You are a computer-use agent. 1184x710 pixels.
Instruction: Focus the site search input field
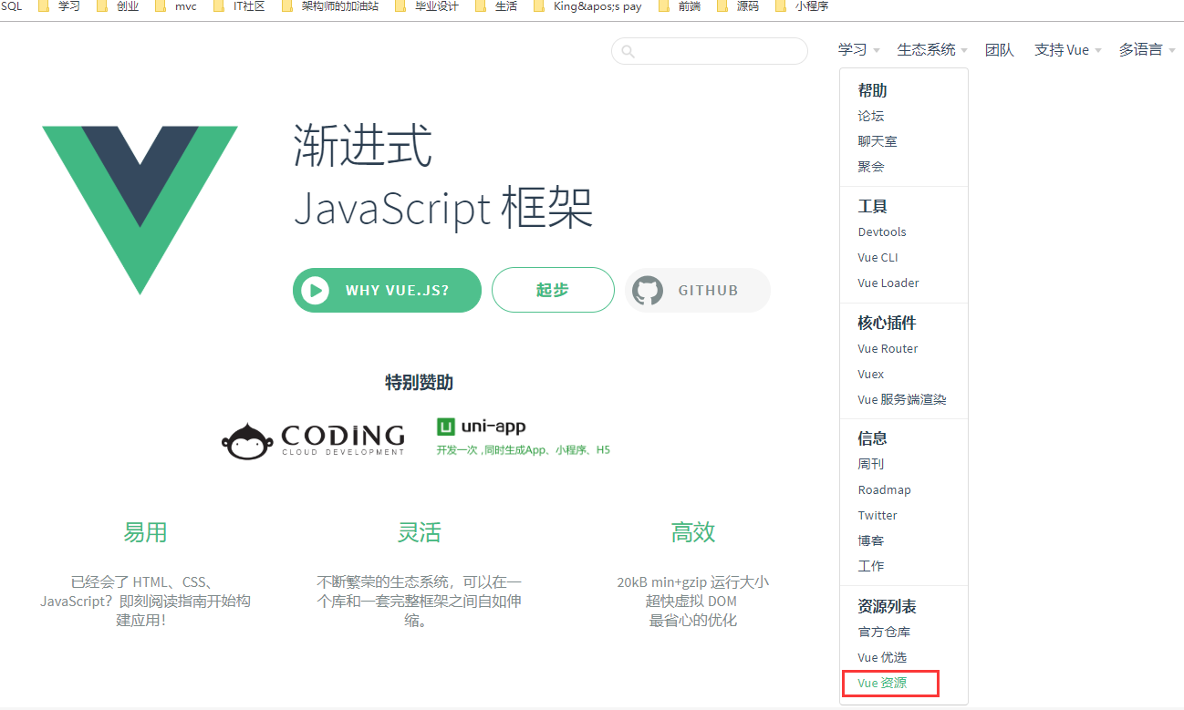[710, 51]
